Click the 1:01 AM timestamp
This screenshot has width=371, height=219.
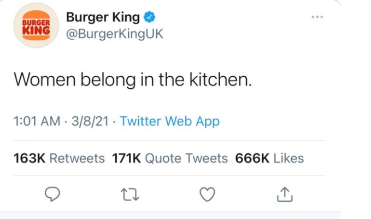click(37, 121)
